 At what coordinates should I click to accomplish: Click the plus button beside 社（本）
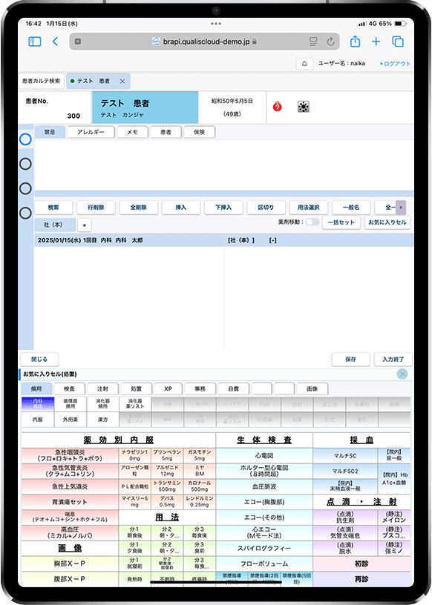coord(84,225)
